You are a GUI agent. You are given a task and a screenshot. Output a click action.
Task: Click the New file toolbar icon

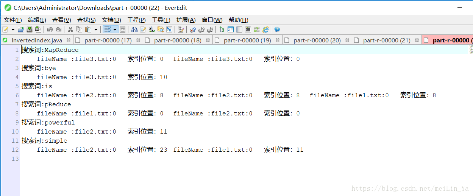[5, 30]
